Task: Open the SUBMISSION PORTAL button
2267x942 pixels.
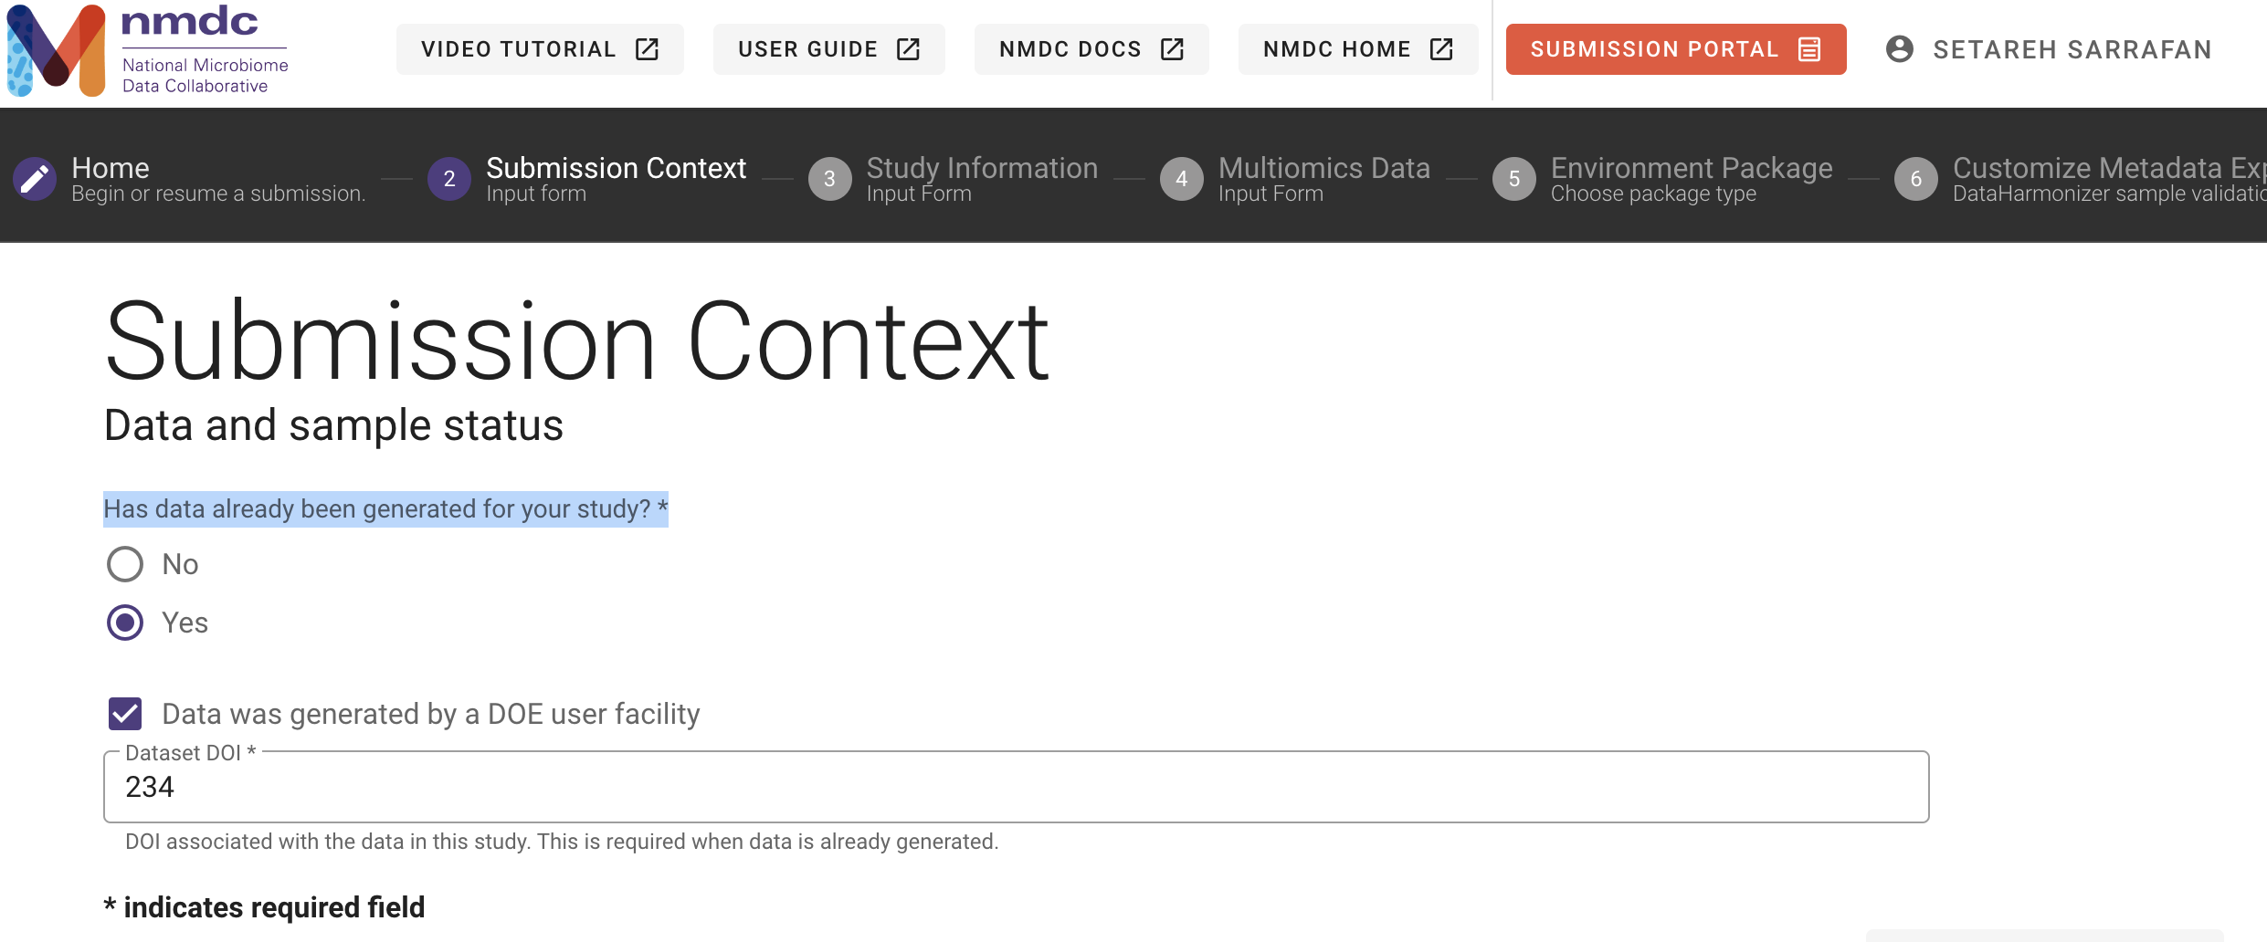Action: [x=1675, y=49]
